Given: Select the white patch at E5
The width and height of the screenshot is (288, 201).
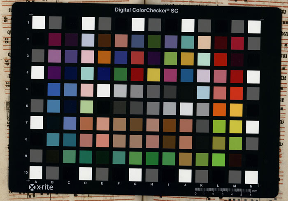Looking at the screenshot, I should tap(104, 91).
